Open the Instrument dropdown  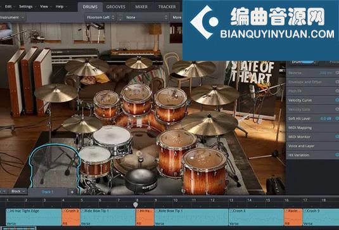pos(13,18)
